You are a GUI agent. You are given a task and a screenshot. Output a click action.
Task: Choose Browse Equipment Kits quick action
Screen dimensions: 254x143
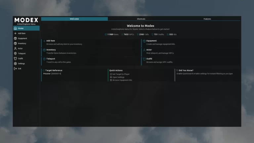point(122,80)
